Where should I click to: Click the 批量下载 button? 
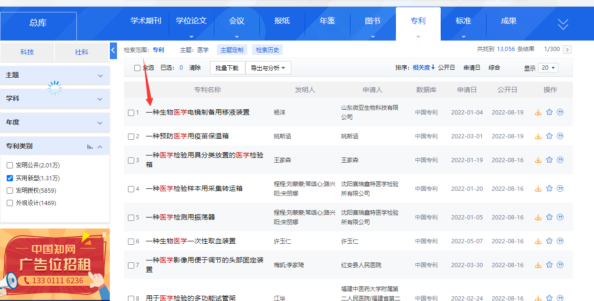point(227,68)
